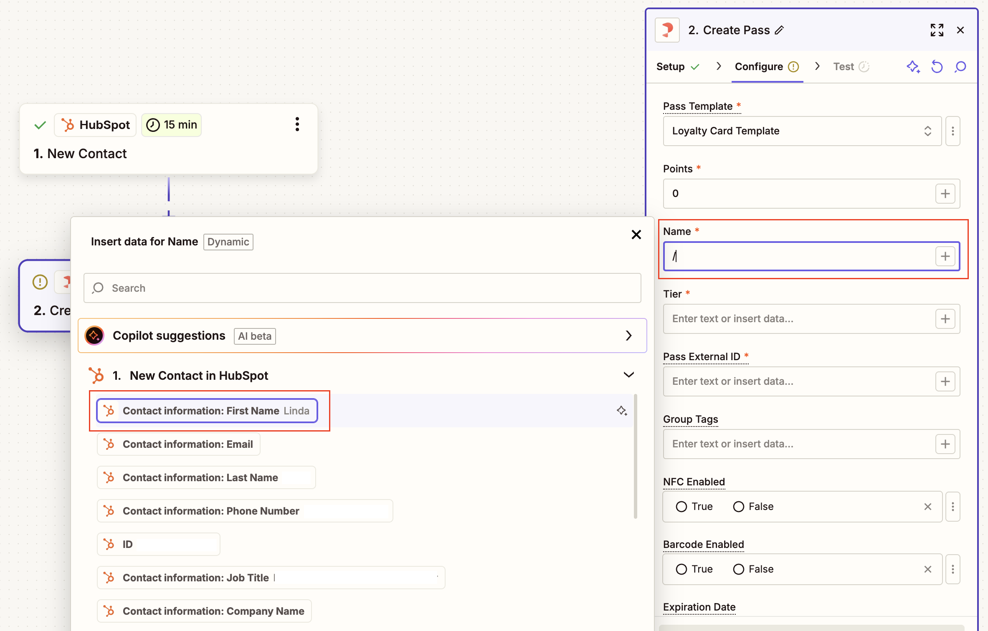Screen dimensions: 988x631
Task: Click the 15 min polling chip
Action: pos(172,125)
